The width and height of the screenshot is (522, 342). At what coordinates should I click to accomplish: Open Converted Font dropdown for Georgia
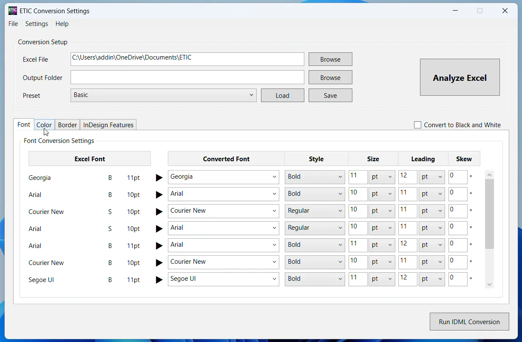tap(224, 177)
